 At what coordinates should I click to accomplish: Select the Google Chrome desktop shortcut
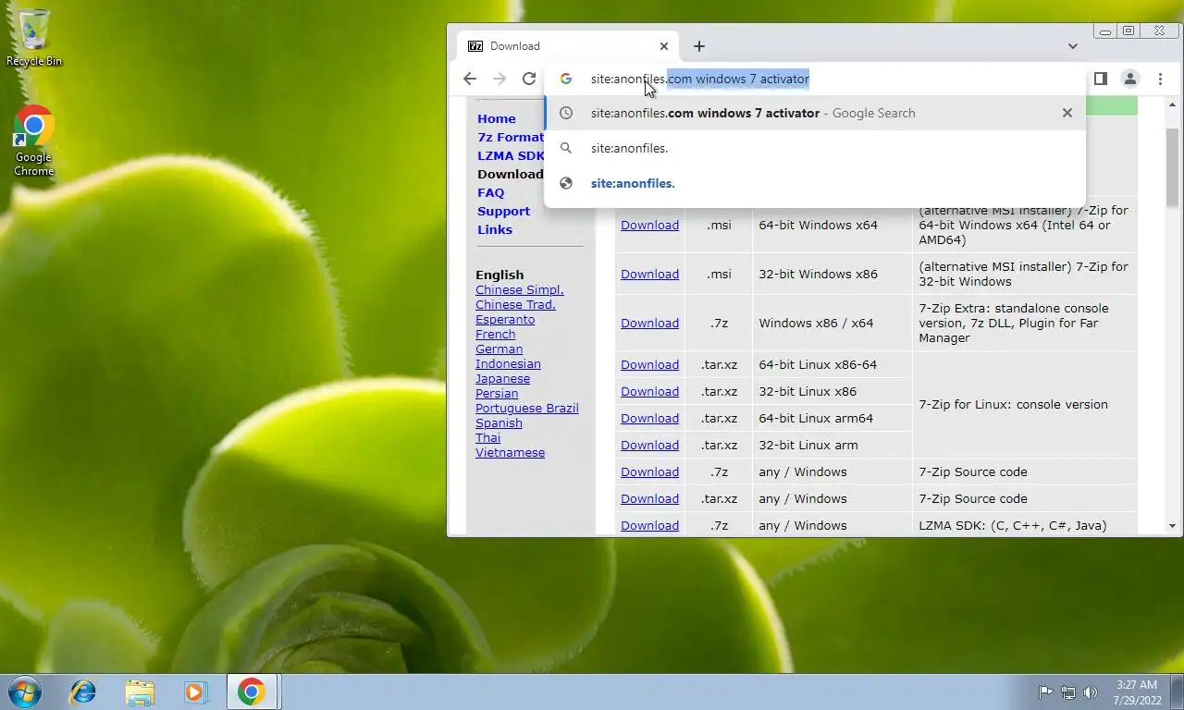coord(34,141)
